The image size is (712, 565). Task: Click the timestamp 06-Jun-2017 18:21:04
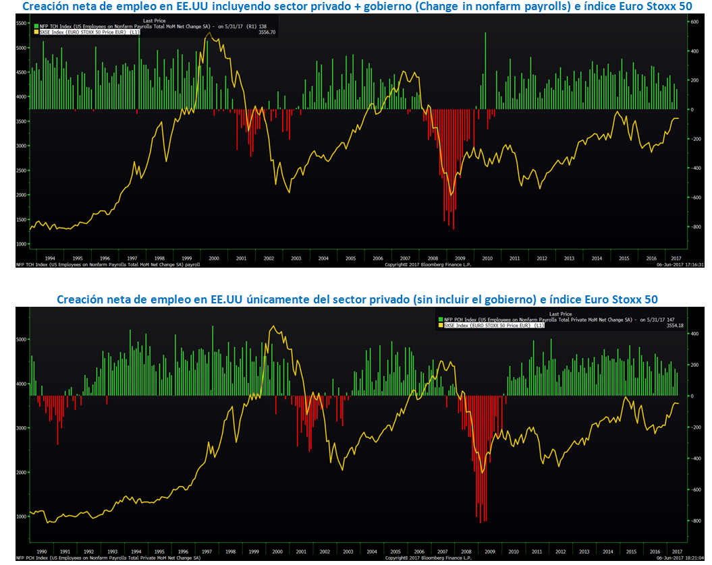click(680, 558)
